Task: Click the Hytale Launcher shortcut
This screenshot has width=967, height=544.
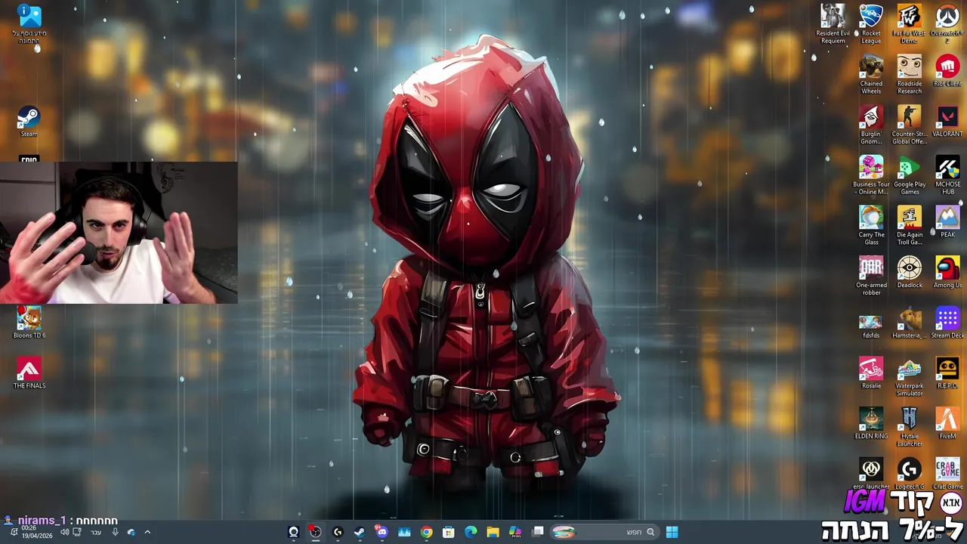Action: (909, 428)
